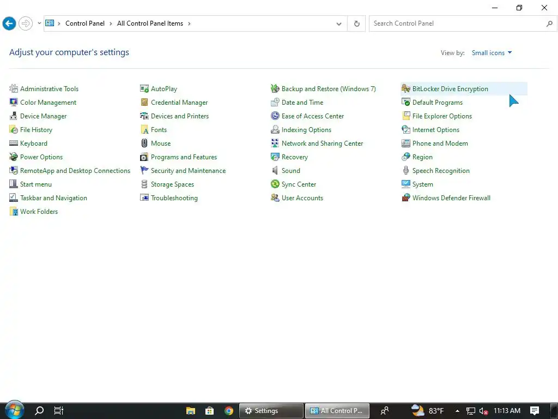Click the Recovery icon

click(275, 157)
